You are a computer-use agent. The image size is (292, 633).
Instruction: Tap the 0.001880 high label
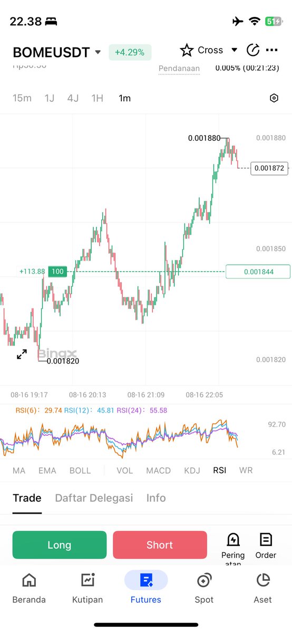[x=204, y=138]
